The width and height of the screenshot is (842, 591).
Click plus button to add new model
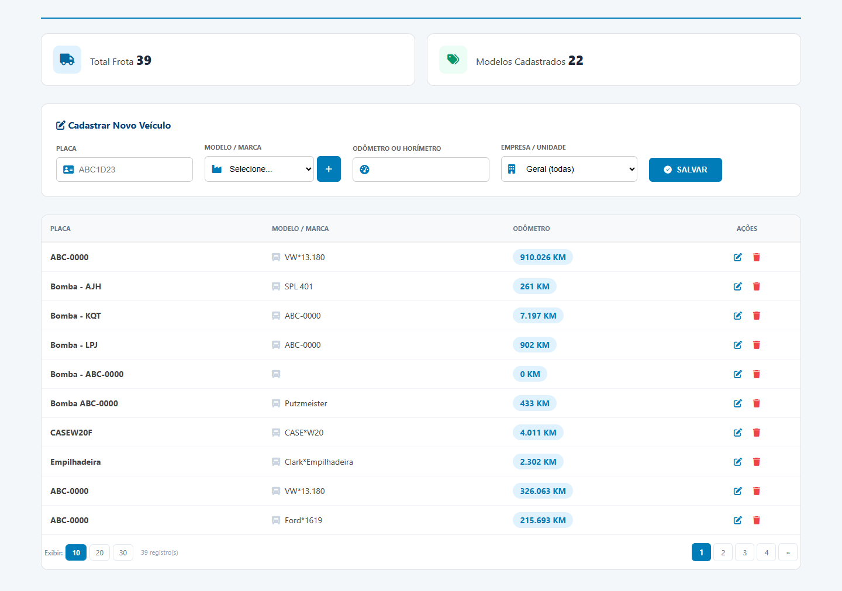click(329, 169)
